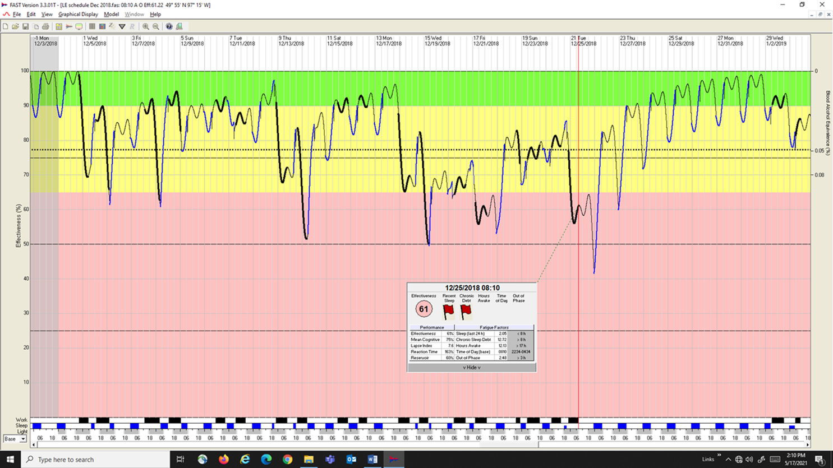The image size is (833, 468).
Task: Open Microsoft Word from the taskbar
Action: click(x=372, y=459)
